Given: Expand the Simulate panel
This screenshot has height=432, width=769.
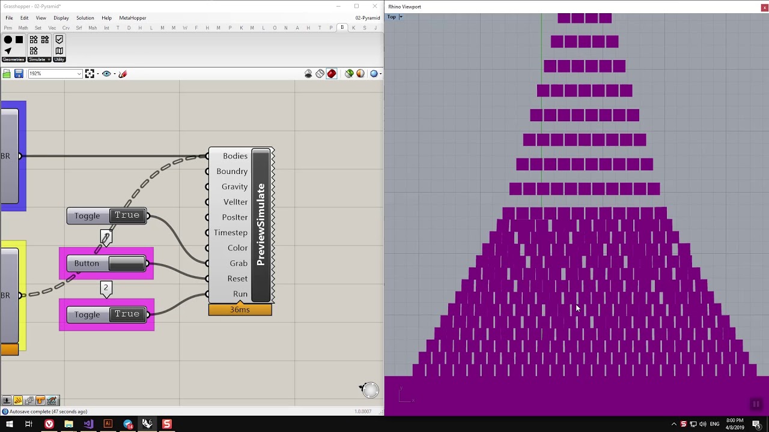Looking at the screenshot, I should coord(40,59).
